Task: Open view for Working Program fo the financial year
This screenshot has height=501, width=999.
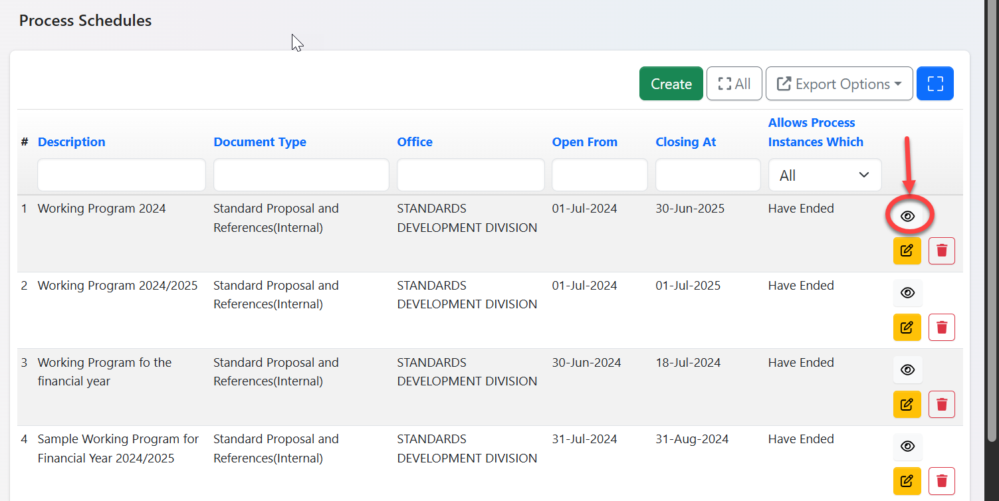Action: 907,369
